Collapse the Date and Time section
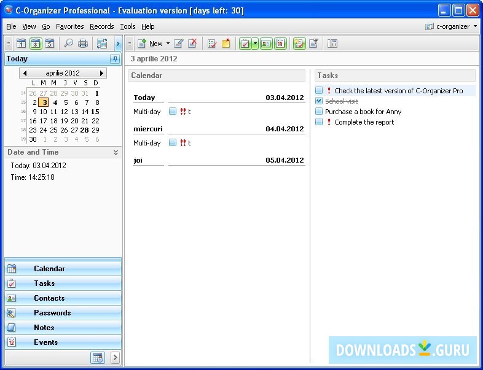This screenshot has height=370, width=483. coord(116,152)
